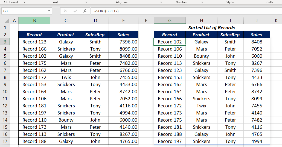Select the 'Bounty' cell in column H
Viewport: 282px width, 147px height.
(x=201, y=56)
